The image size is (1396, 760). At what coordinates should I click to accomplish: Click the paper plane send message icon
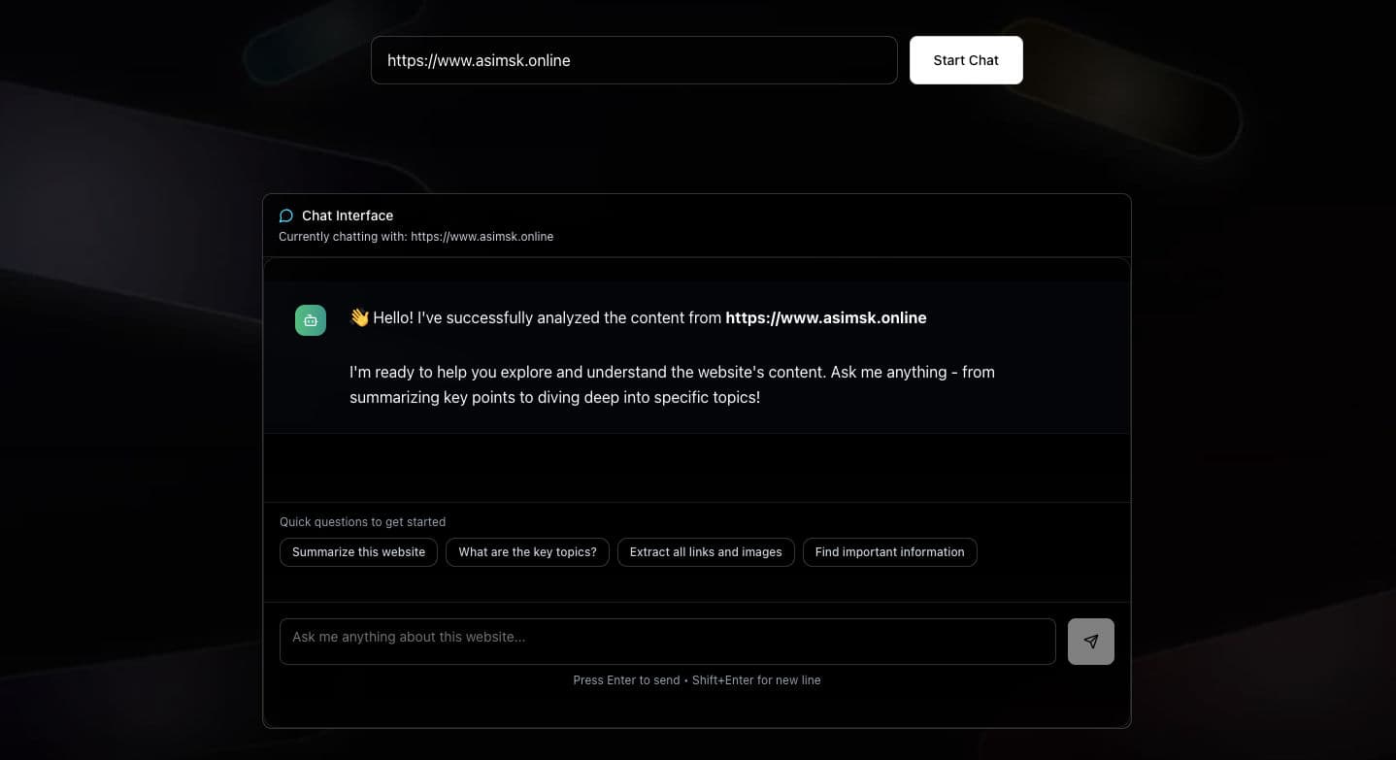(x=1090, y=641)
